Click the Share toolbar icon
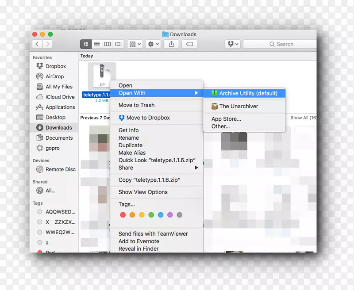The image size is (354, 290). pyautogui.click(x=171, y=44)
